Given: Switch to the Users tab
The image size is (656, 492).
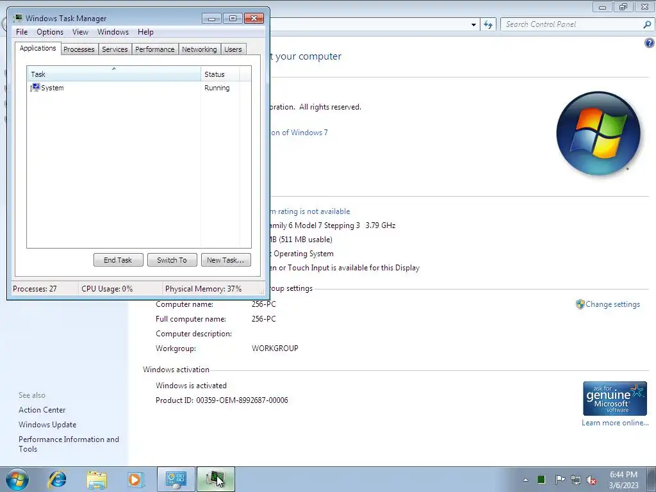Looking at the screenshot, I should click(233, 49).
